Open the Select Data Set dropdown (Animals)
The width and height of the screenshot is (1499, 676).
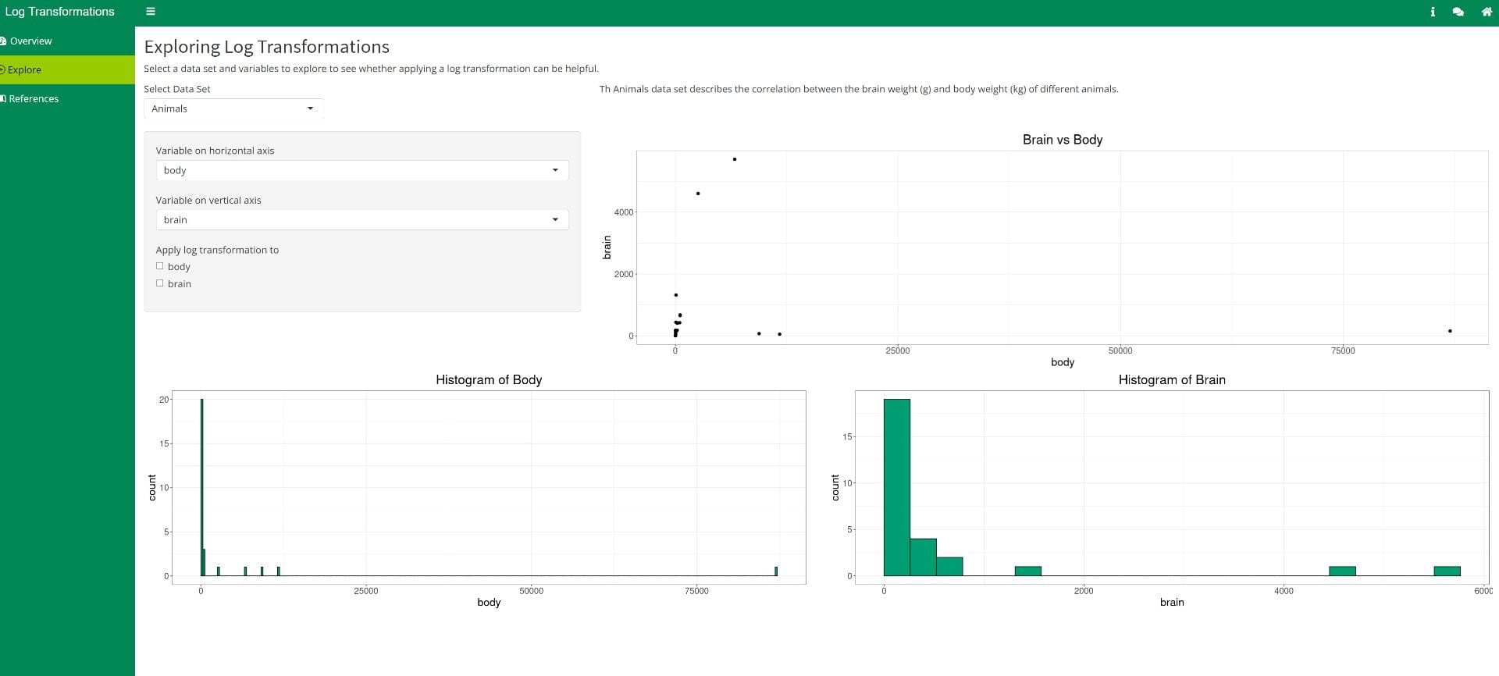point(233,109)
